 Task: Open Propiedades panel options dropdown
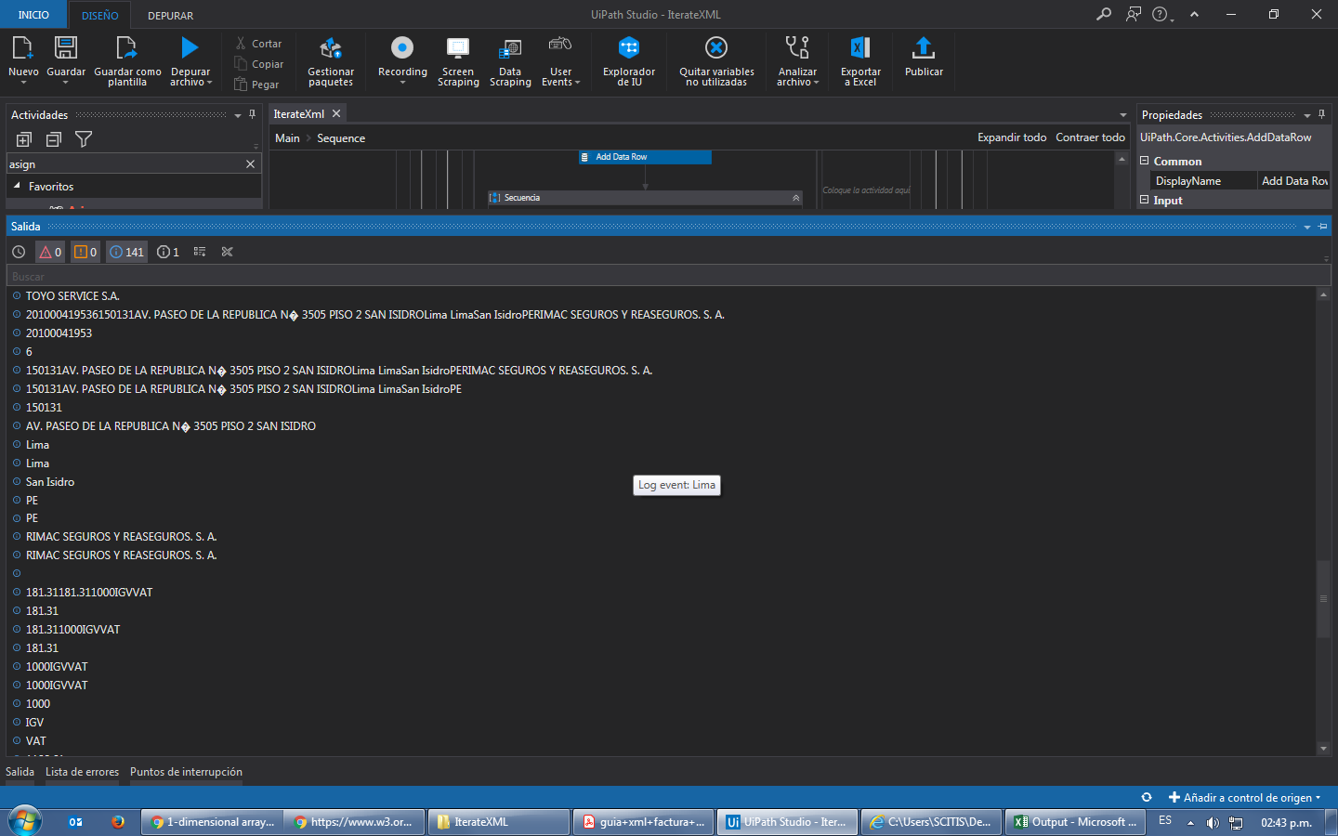pyautogui.click(x=1307, y=115)
